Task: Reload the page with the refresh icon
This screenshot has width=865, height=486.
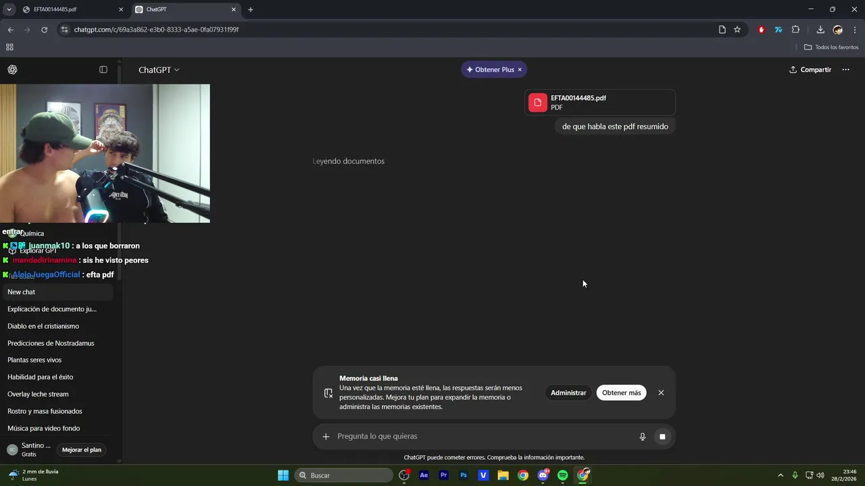Action: tap(45, 30)
